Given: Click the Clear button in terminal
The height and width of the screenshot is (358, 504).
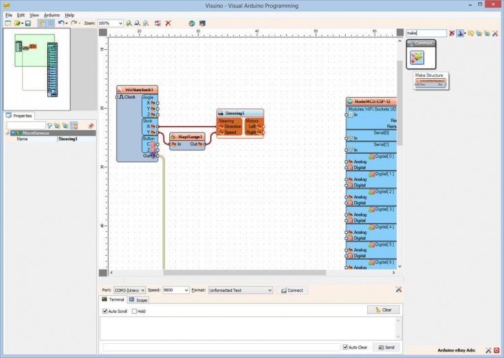Looking at the screenshot, I should point(383,310).
